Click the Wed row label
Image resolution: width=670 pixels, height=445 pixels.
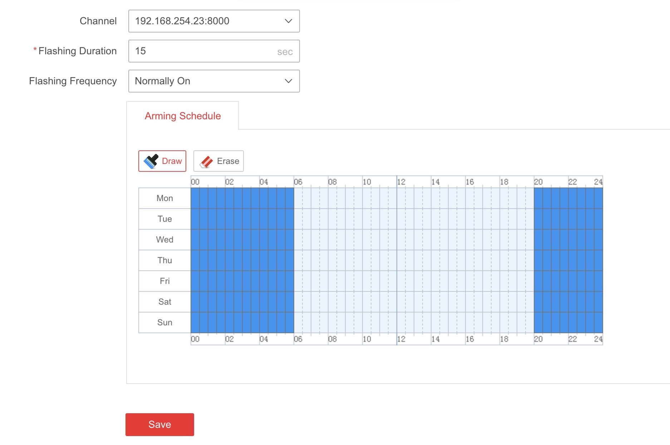(164, 240)
